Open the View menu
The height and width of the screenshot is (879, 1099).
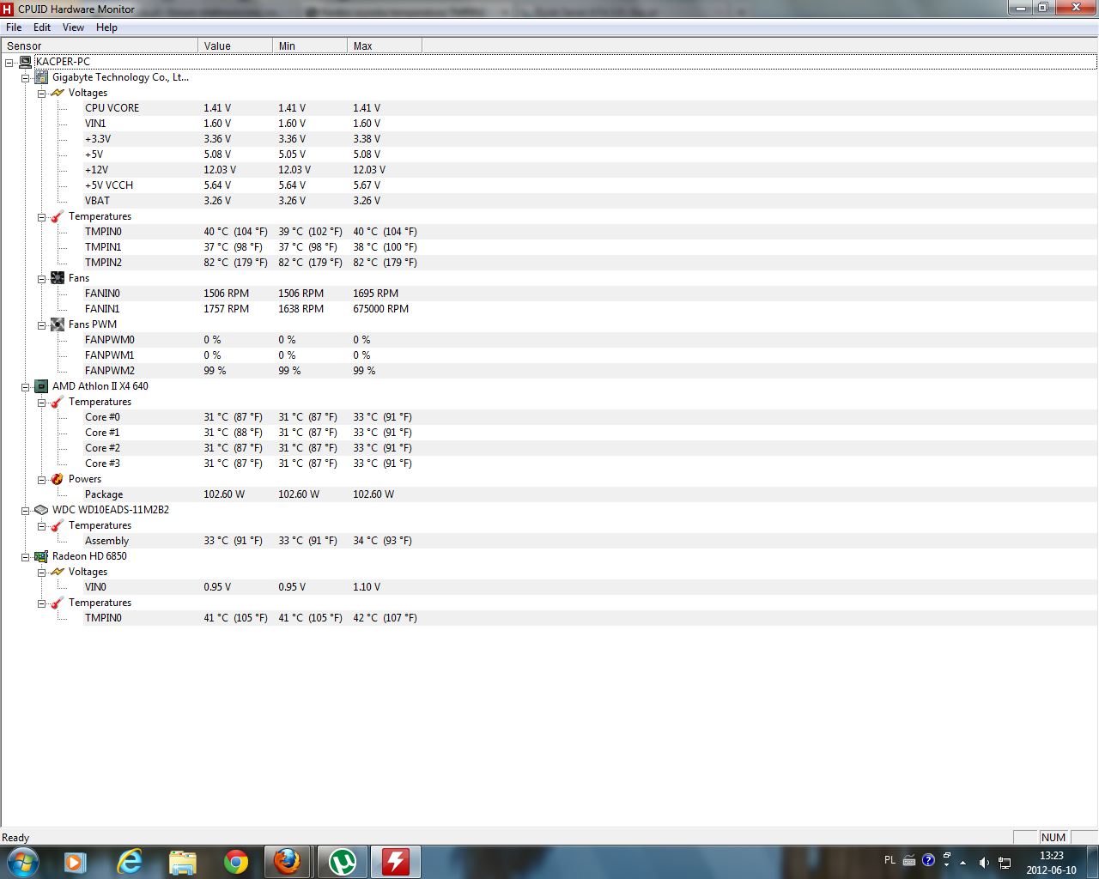point(74,27)
